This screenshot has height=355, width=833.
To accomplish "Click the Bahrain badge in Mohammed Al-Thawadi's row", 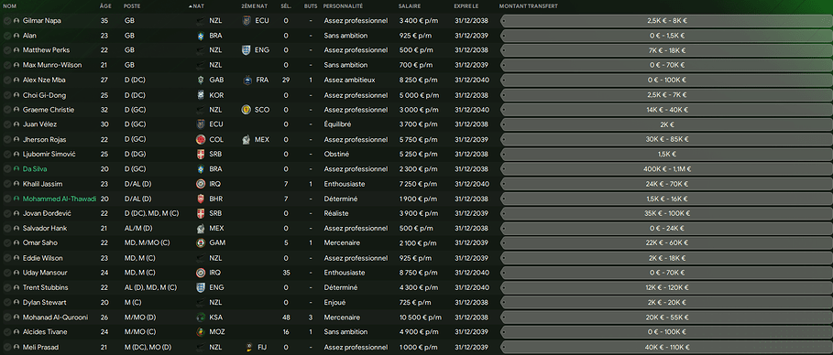I will pos(201,199).
